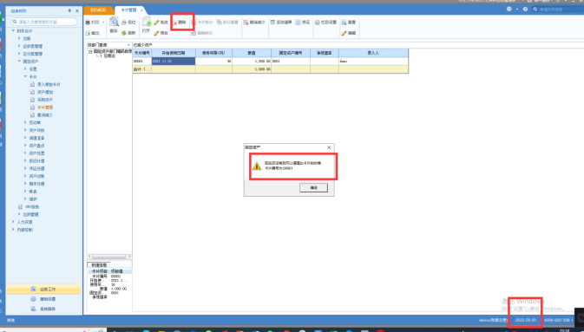The height and width of the screenshot is (332, 584).
Task: Click the 撤销减少 undo reduction icon
Action: (246, 23)
